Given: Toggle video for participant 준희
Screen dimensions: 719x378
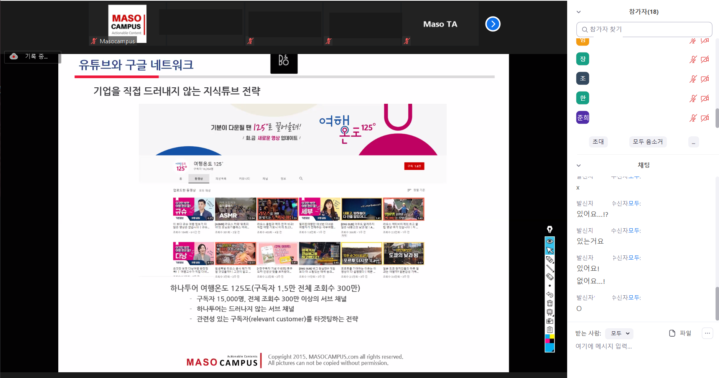Looking at the screenshot, I should click(704, 118).
